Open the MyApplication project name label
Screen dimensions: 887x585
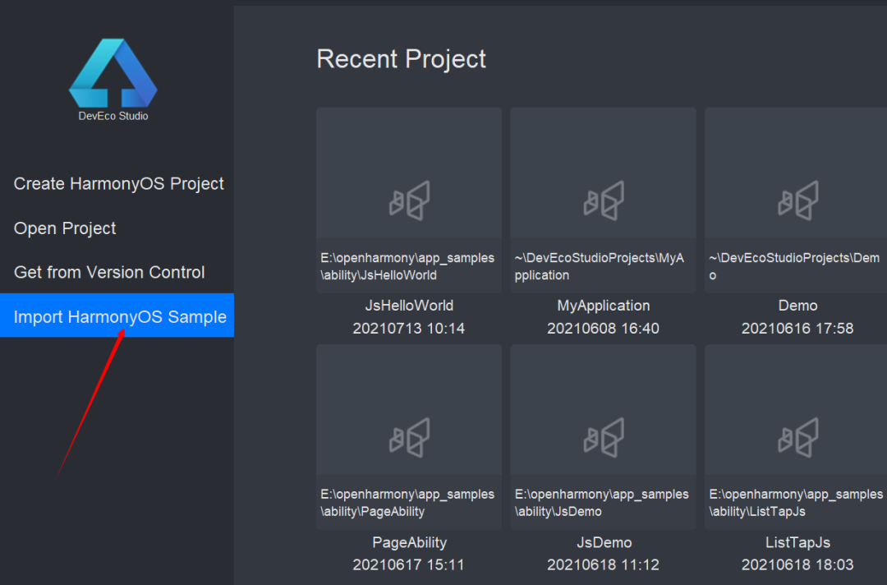(x=604, y=306)
